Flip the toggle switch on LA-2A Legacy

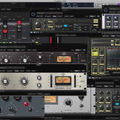pyautogui.click(x=81, y=106)
